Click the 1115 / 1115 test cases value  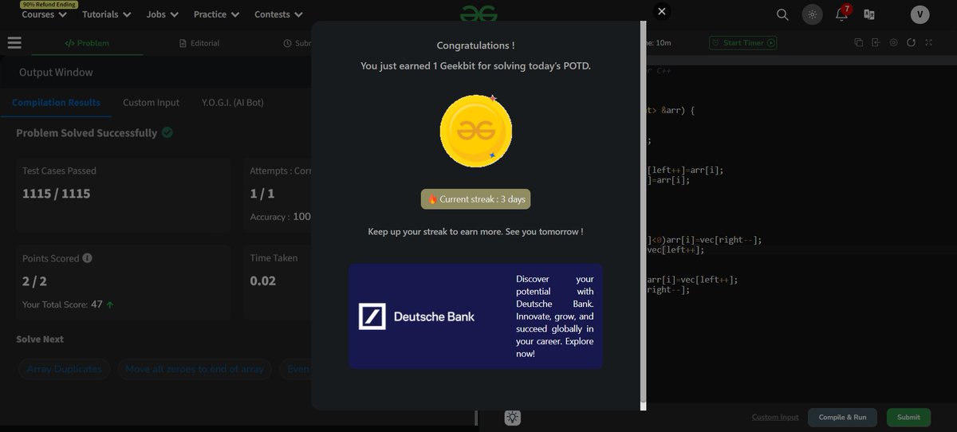click(56, 194)
